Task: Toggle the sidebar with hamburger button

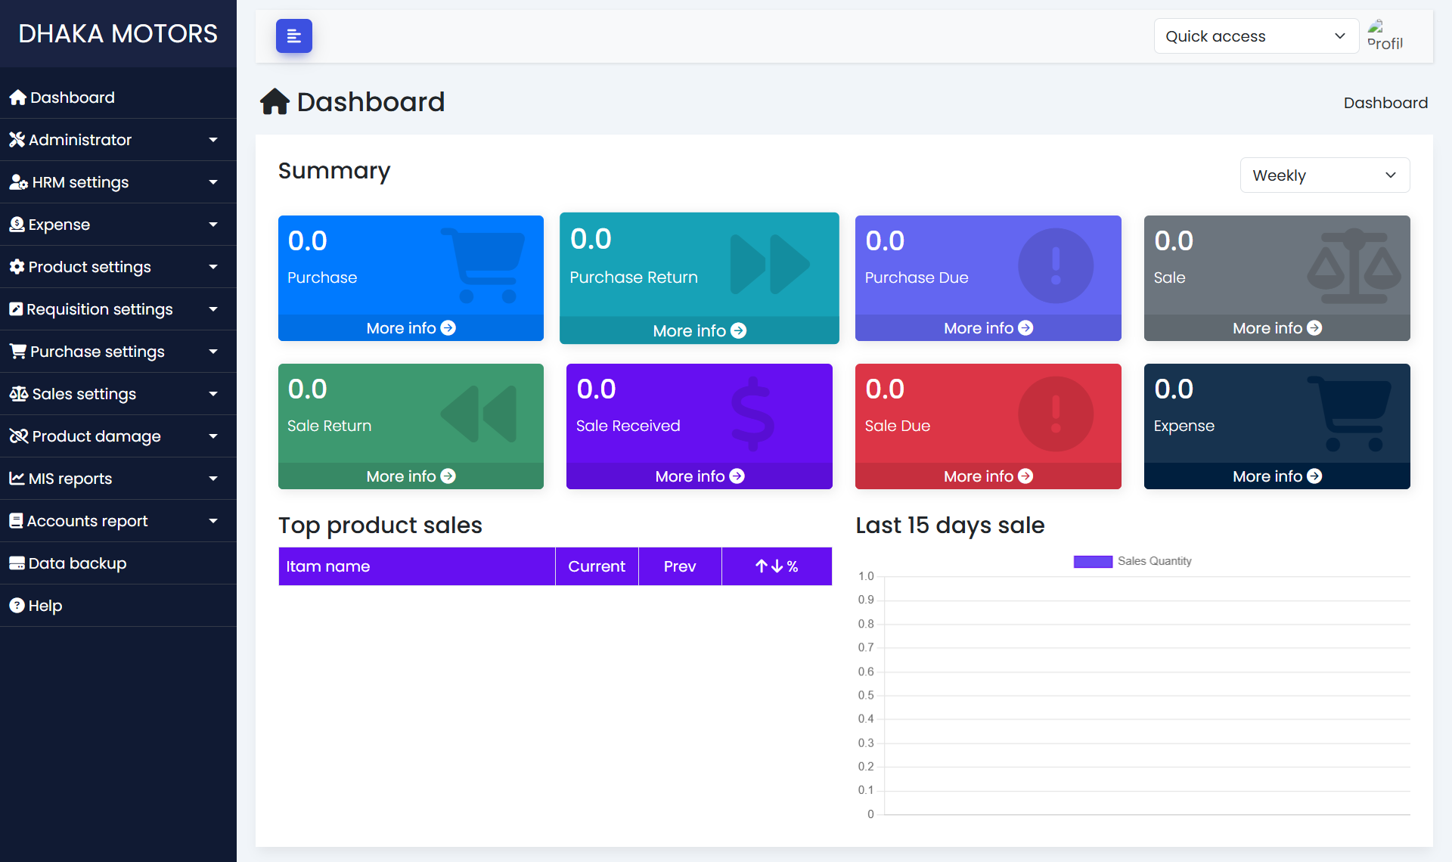Action: [293, 36]
